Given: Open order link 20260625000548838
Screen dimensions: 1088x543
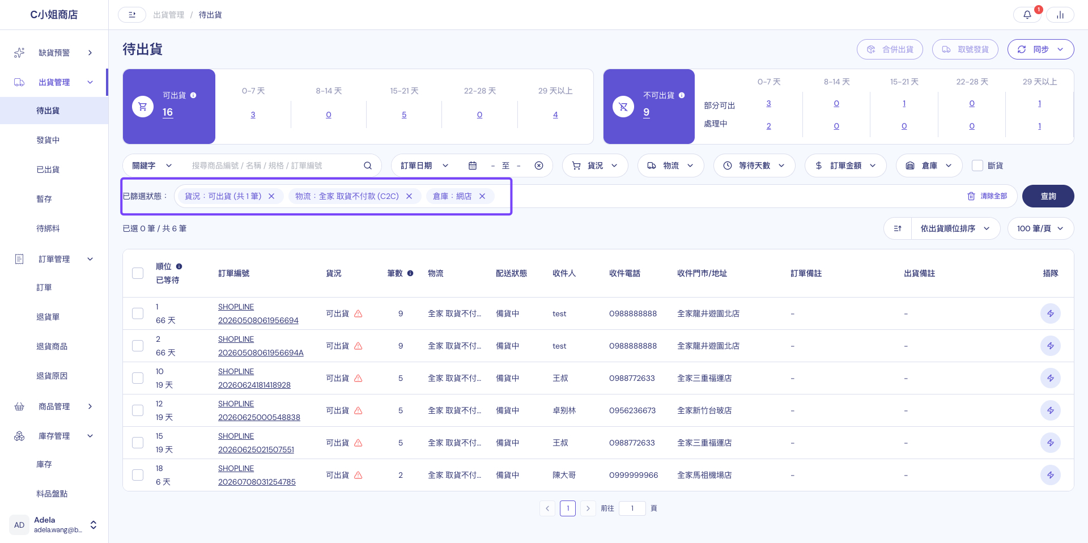Looking at the screenshot, I should point(259,417).
